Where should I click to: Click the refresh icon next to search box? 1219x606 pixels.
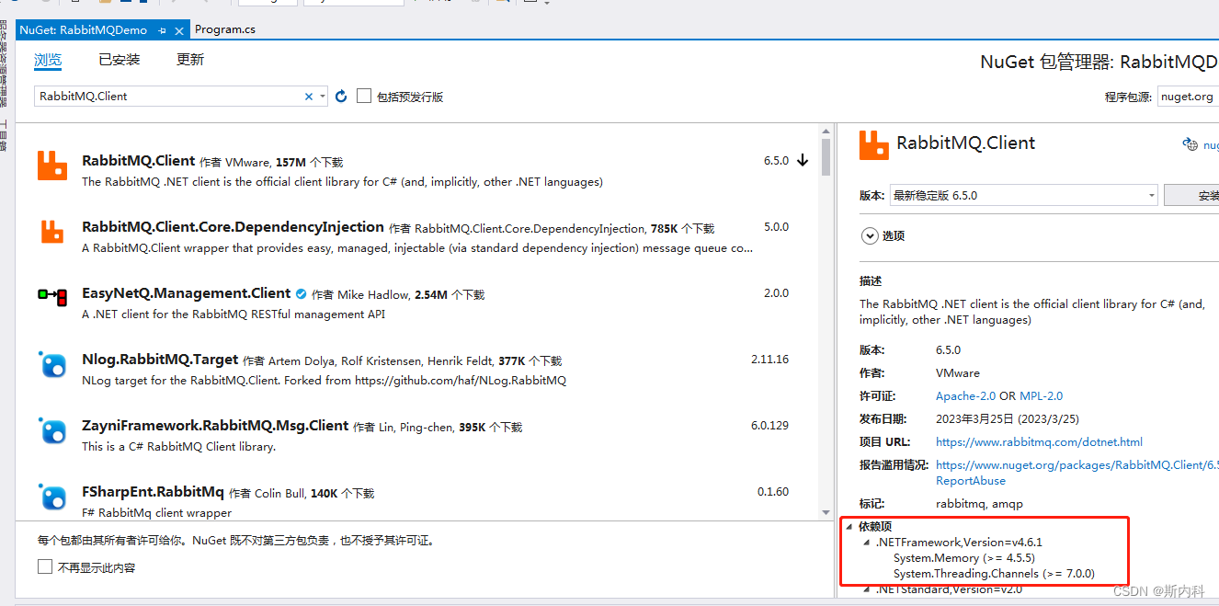(x=341, y=97)
